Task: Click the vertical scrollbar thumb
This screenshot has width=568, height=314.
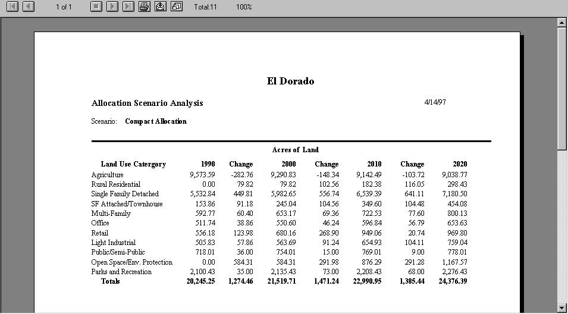Action: (562, 89)
